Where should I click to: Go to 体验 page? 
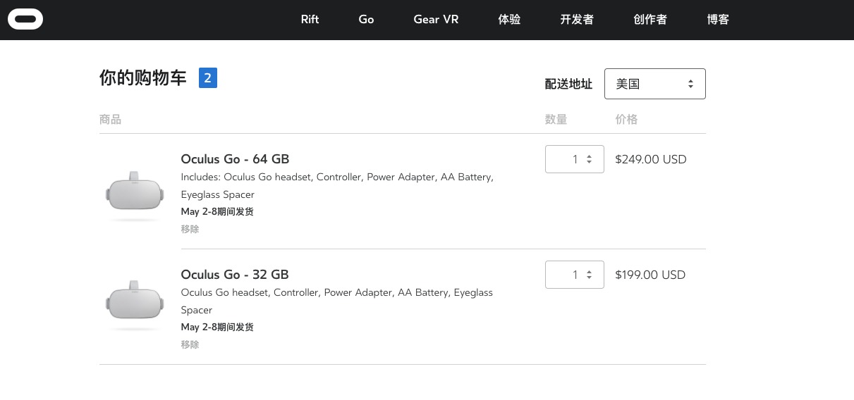pyautogui.click(x=509, y=20)
